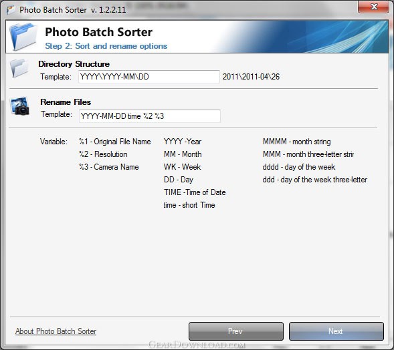Image resolution: width=394 pixels, height=350 pixels.
Task: Click the 'DD - Day' variable text
Action: [179, 180]
